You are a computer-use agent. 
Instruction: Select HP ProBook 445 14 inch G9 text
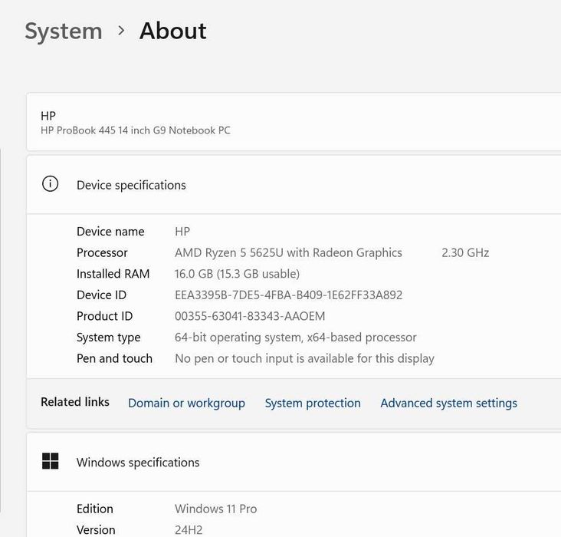(135, 130)
